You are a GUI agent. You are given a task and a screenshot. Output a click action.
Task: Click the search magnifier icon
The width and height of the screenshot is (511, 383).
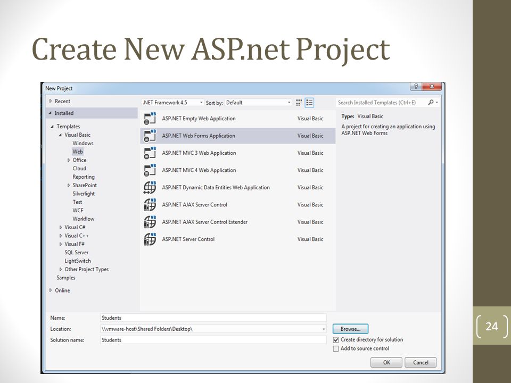[431, 103]
